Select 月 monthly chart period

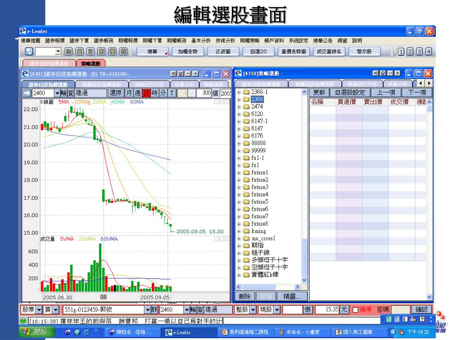click(129, 93)
